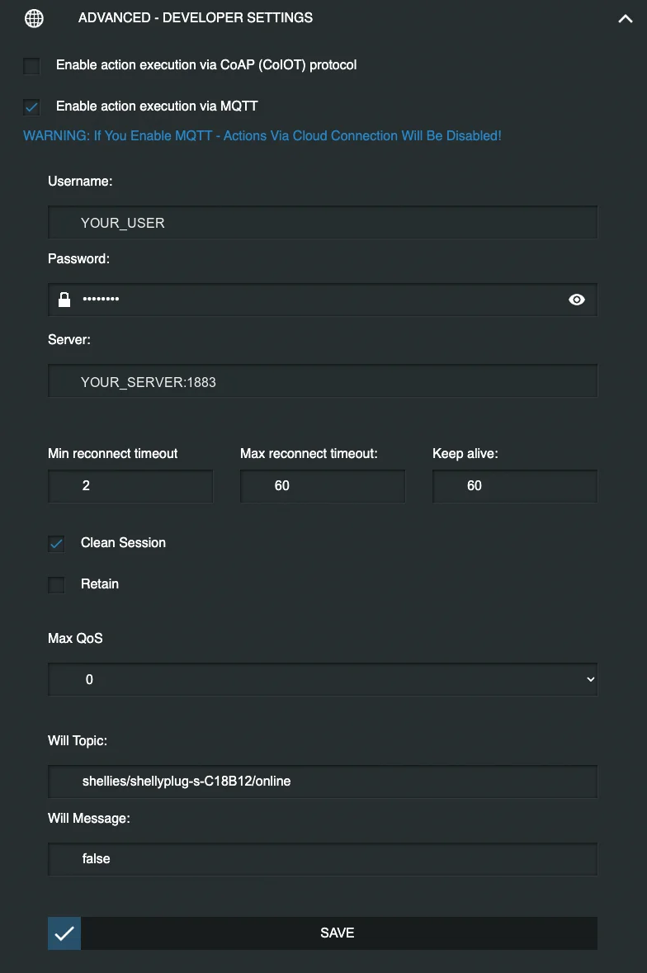Click 'Enable action execution via MQTT' label
This screenshot has height=973, width=647.
(157, 106)
